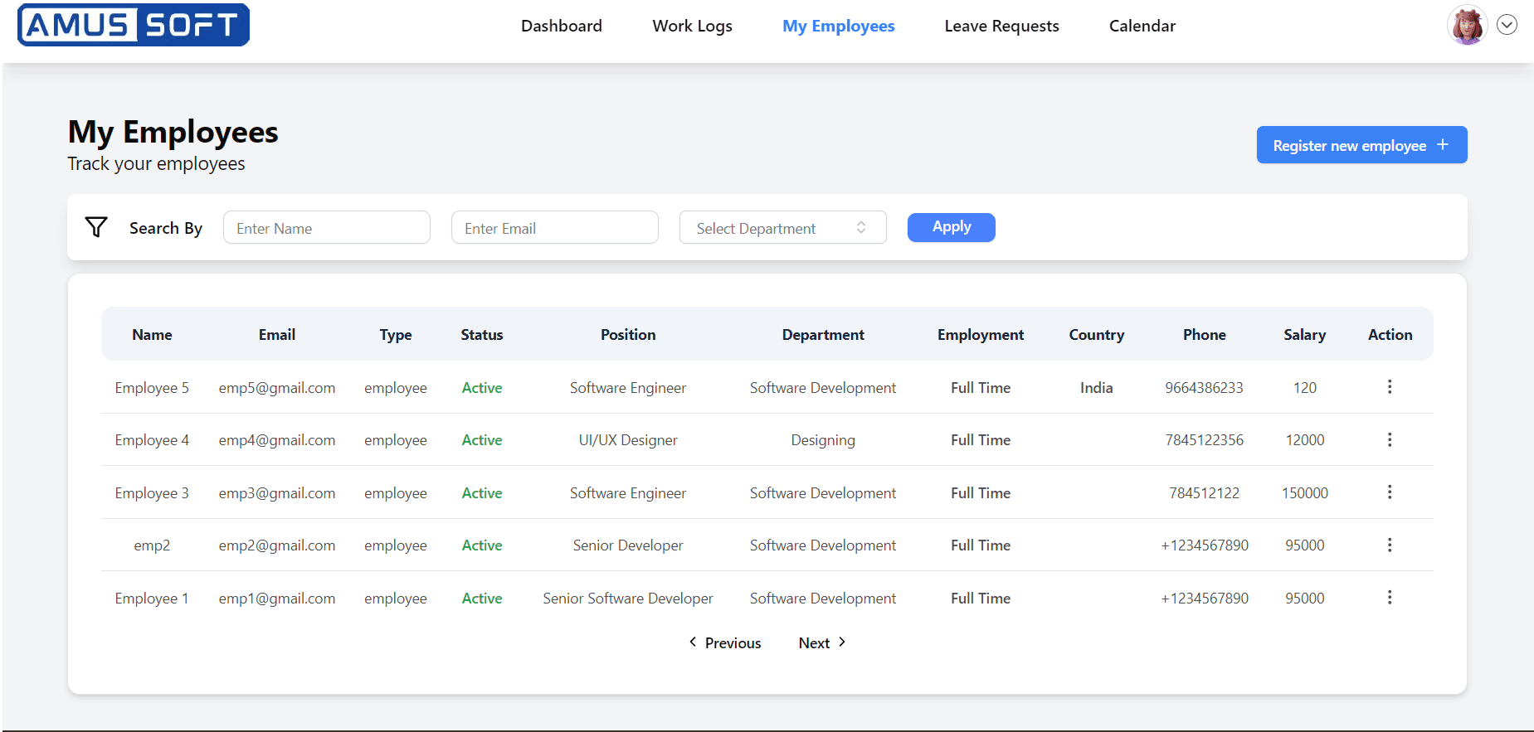The image size is (1534, 732).
Task: Open the Select Department dropdown
Action: point(783,227)
